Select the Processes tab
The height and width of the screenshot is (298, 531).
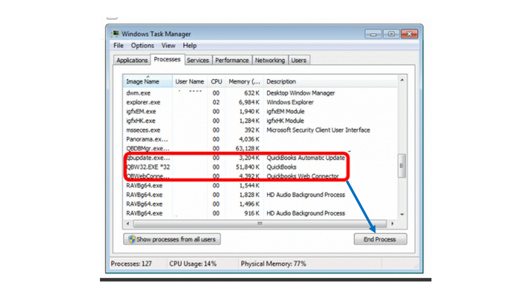(167, 59)
